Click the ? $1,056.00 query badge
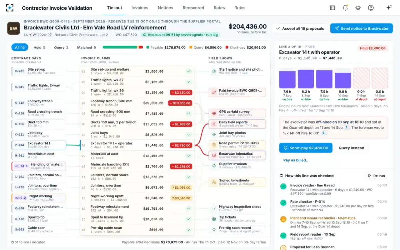This screenshot has height=250, width=400. pos(181,187)
